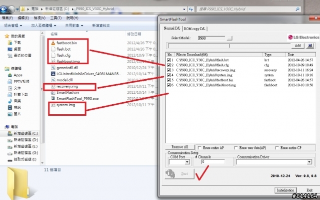Uncheck file row 3 recovery.img
Screen dimensions: 320x200
pyautogui.click(x=169, y=70)
